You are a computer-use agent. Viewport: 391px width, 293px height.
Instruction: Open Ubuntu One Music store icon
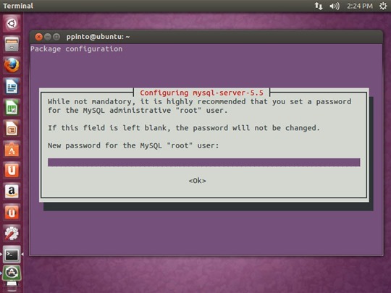pos(12,213)
